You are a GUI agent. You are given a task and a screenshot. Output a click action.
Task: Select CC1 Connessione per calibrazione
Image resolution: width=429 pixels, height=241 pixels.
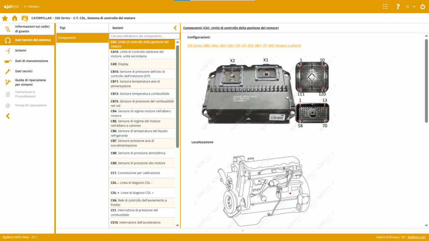pos(142,173)
